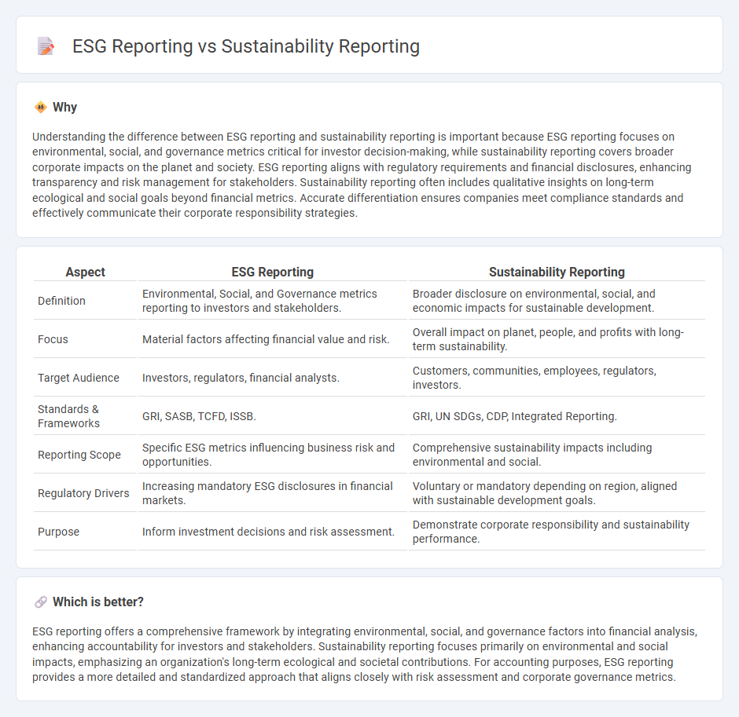Click the link chain icon beside Which is better
Image resolution: width=739 pixels, height=717 pixels.
point(41,602)
